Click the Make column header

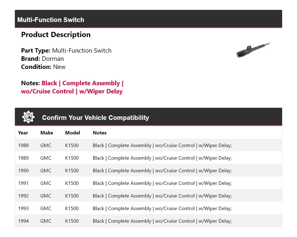pos(47,133)
